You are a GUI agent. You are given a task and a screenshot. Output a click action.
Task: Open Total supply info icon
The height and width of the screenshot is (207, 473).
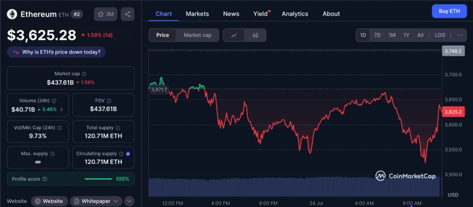click(118, 128)
